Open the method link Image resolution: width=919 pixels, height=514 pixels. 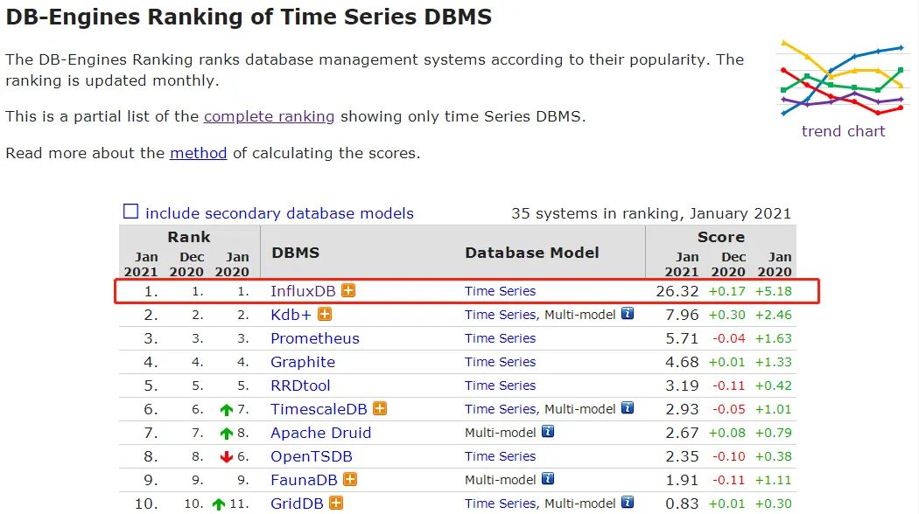coord(198,153)
